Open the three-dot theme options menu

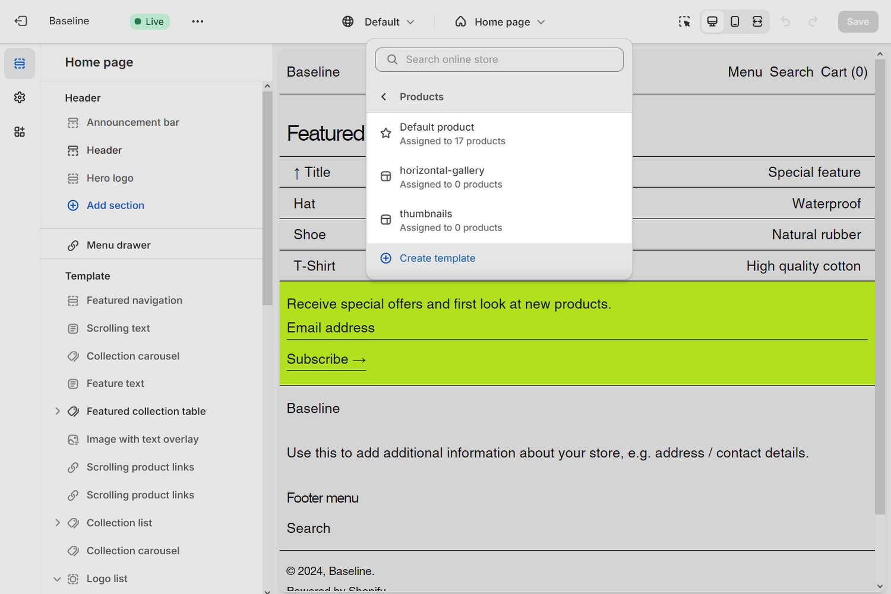[x=198, y=21]
